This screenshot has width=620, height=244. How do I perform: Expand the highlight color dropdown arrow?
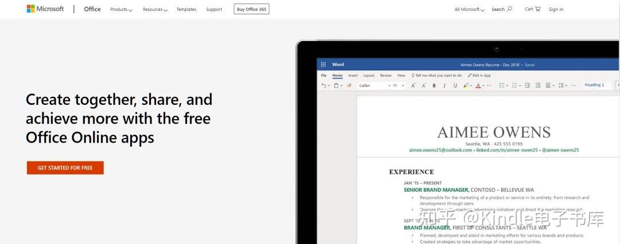[471, 86]
